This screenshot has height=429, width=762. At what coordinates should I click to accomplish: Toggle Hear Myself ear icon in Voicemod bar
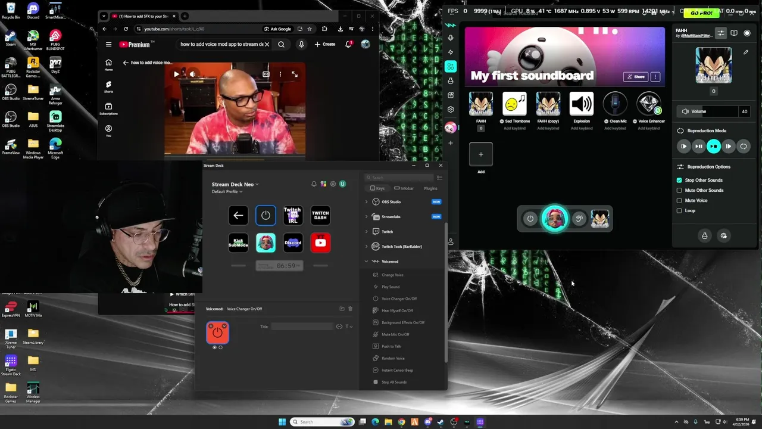579,219
